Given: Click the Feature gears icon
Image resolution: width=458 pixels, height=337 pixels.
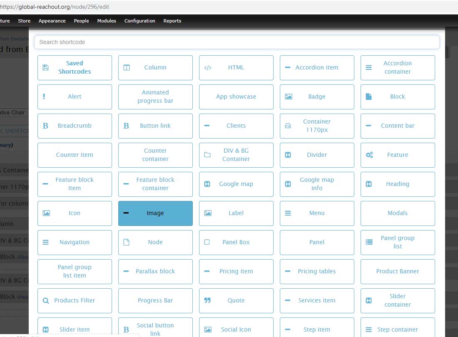Looking at the screenshot, I should click(369, 155).
